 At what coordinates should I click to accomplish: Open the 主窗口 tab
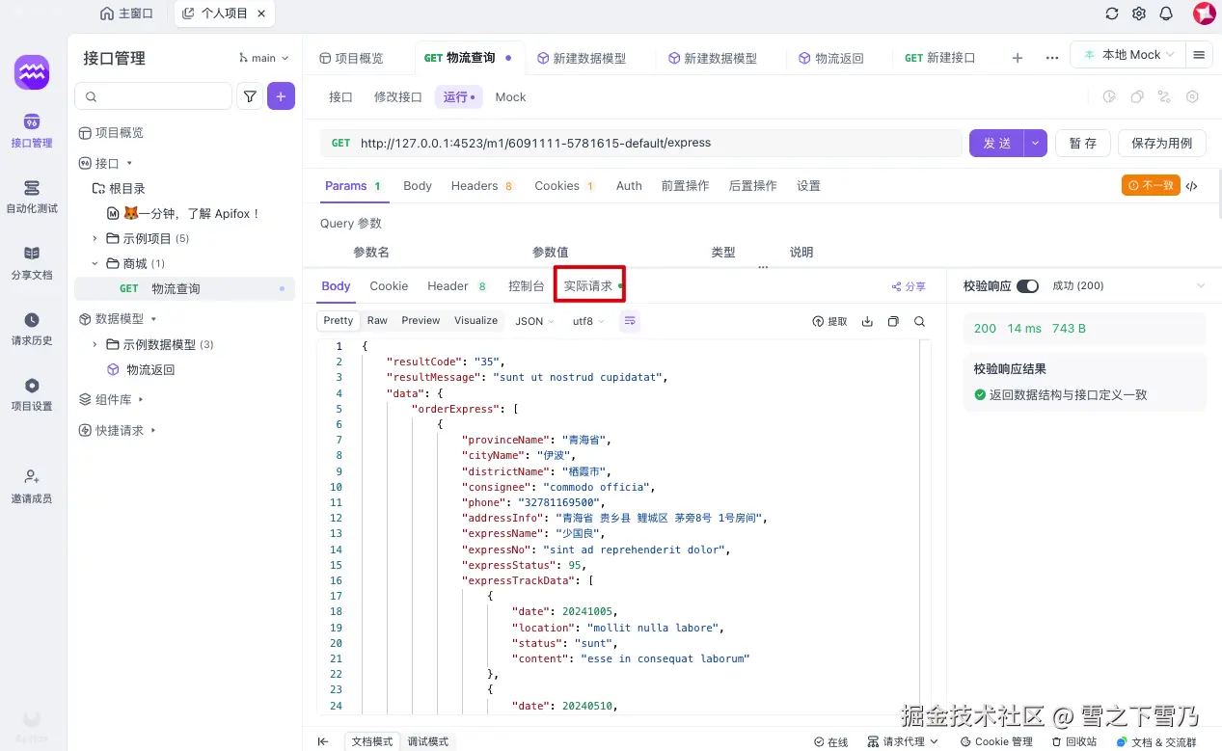(x=127, y=13)
